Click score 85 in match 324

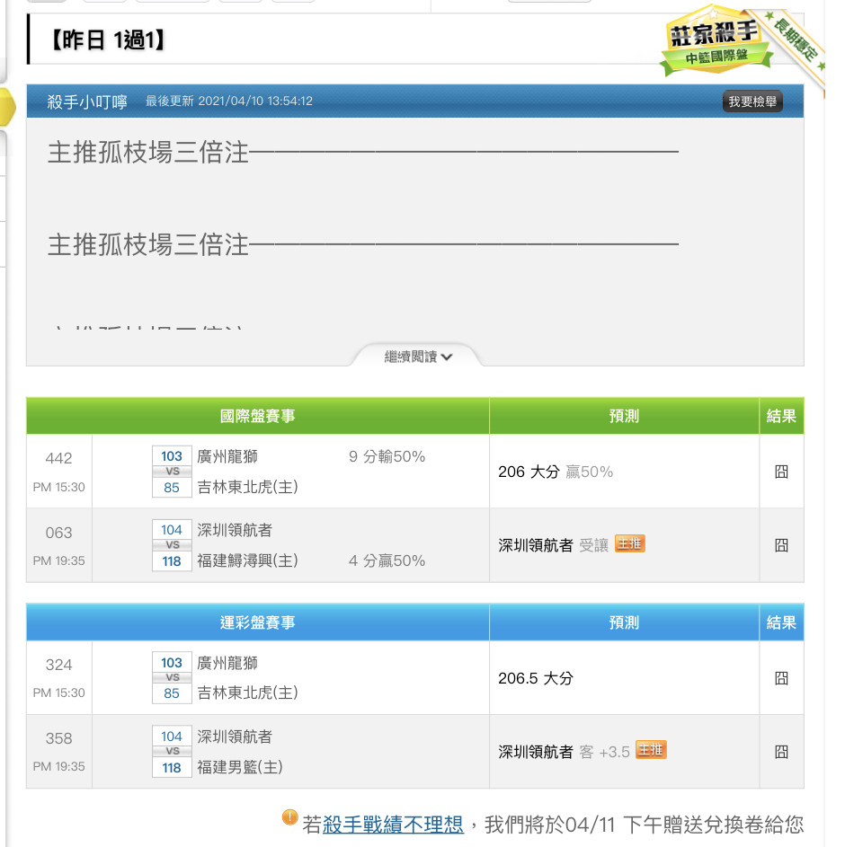(x=172, y=693)
